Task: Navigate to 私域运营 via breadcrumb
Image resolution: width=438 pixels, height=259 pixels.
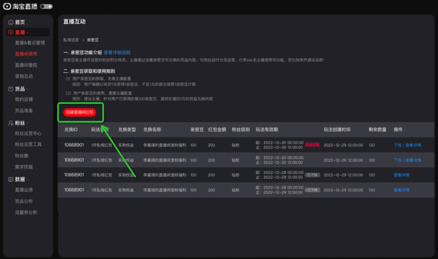Action: (71, 40)
